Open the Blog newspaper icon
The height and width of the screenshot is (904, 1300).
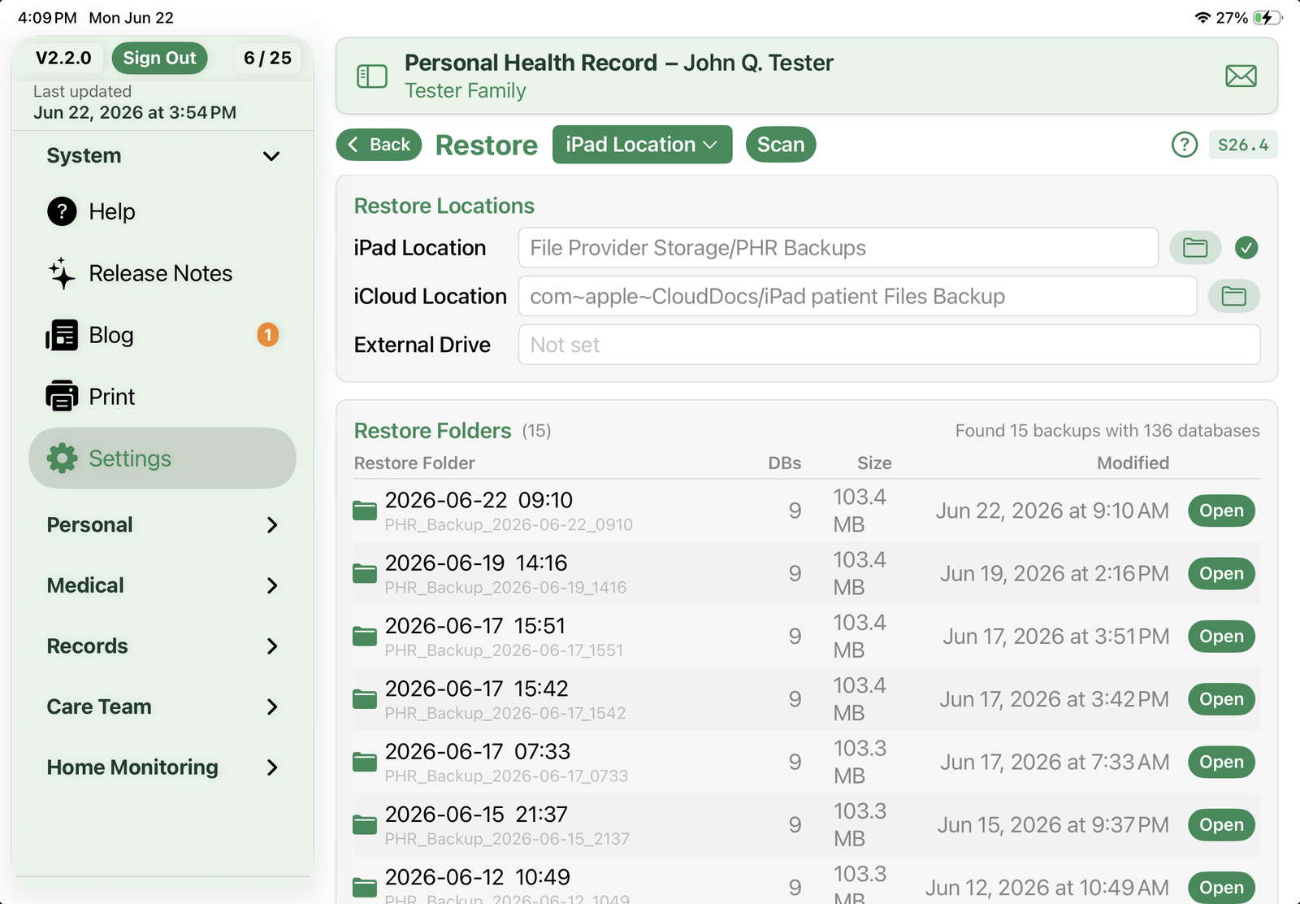(62, 335)
